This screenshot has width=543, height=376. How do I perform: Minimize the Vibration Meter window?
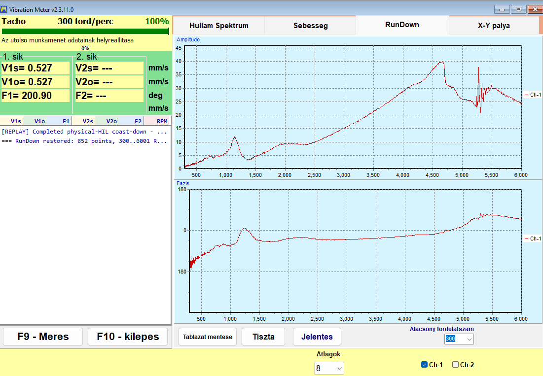pos(502,9)
